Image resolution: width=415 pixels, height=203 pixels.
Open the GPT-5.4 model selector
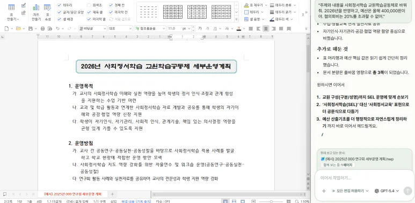pyautogui.click(x=387, y=191)
